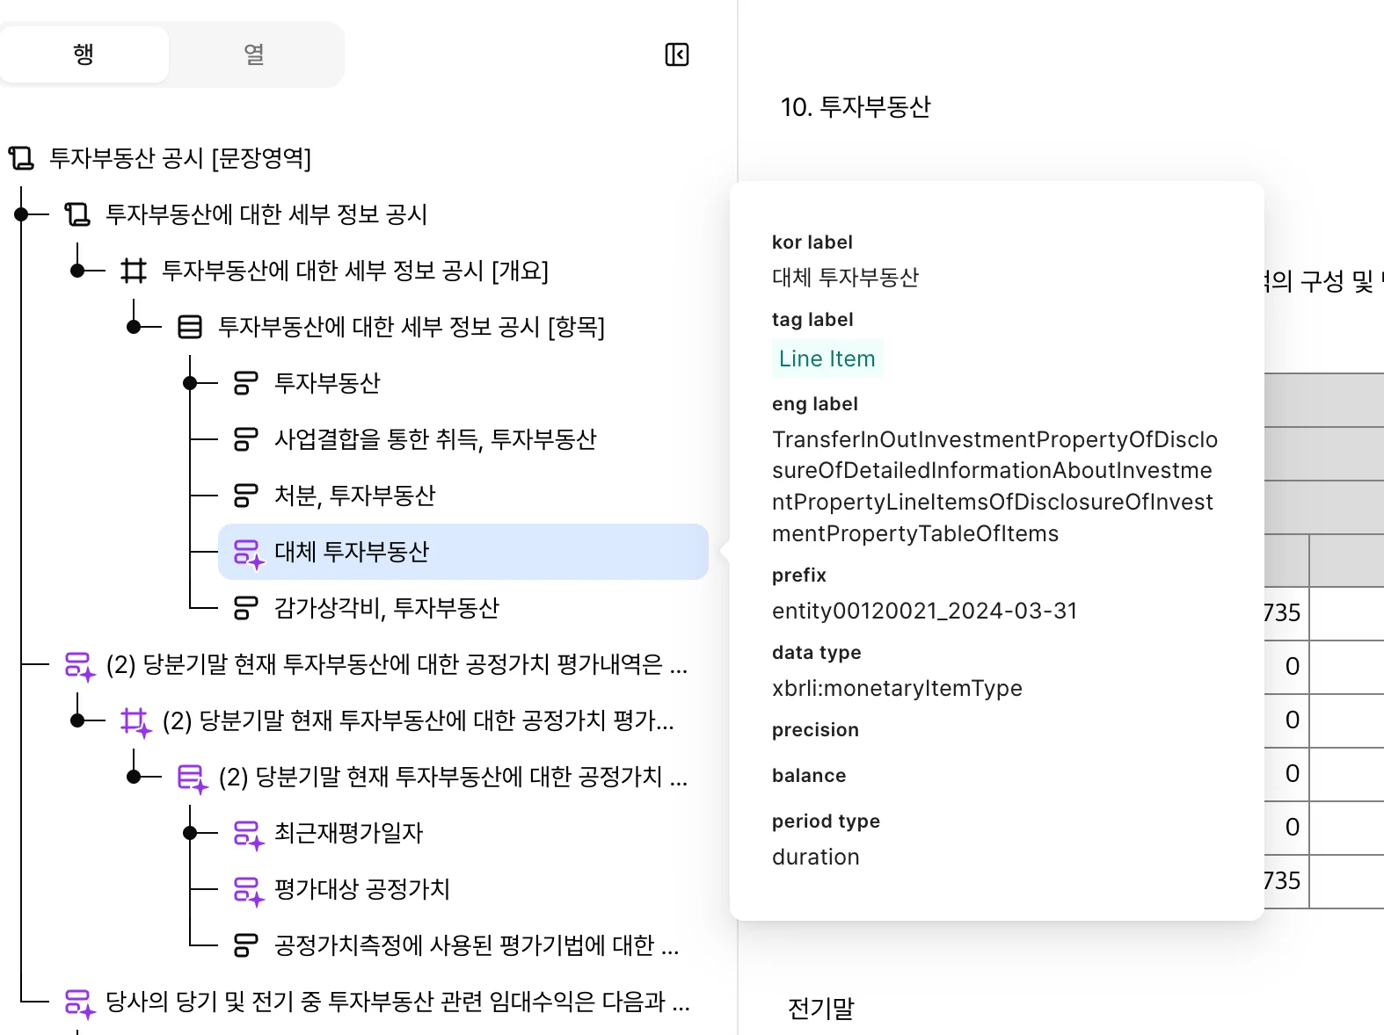Switch to the 행 tab
Viewport: 1384px width, 1035px height.
click(84, 54)
